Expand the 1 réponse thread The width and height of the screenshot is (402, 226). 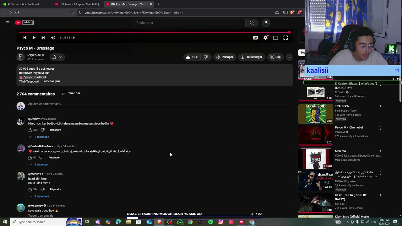pos(39,164)
